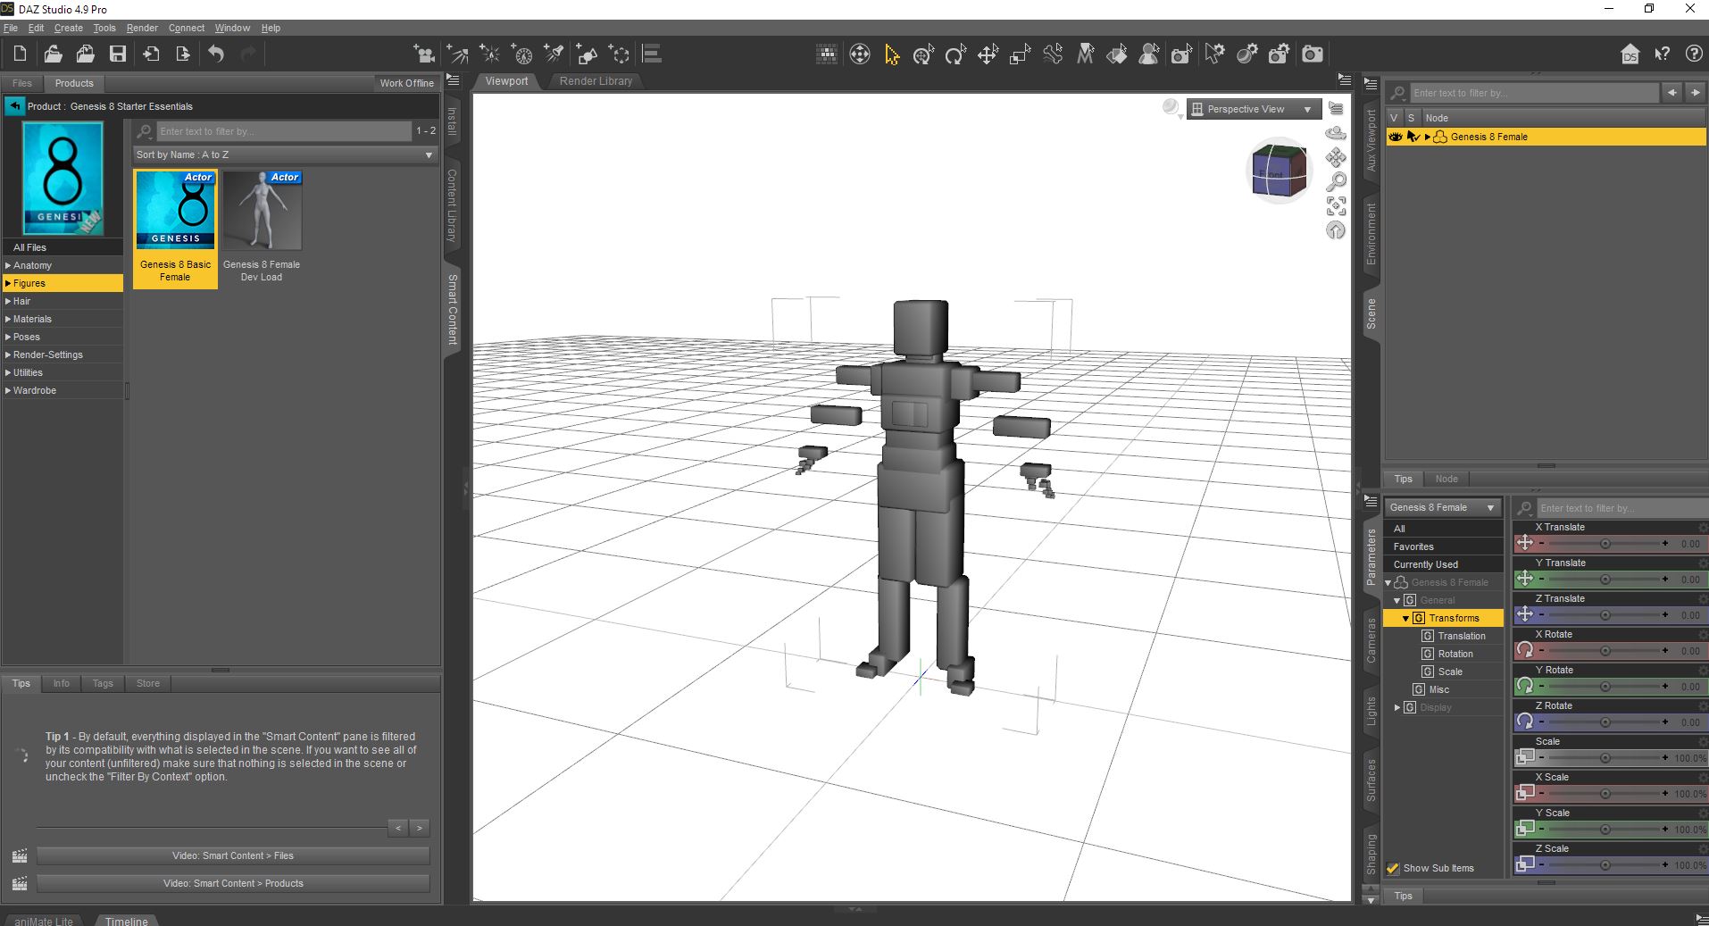This screenshot has height=926, width=1709.
Task: Expand the Anatomy category
Action: coord(8,265)
